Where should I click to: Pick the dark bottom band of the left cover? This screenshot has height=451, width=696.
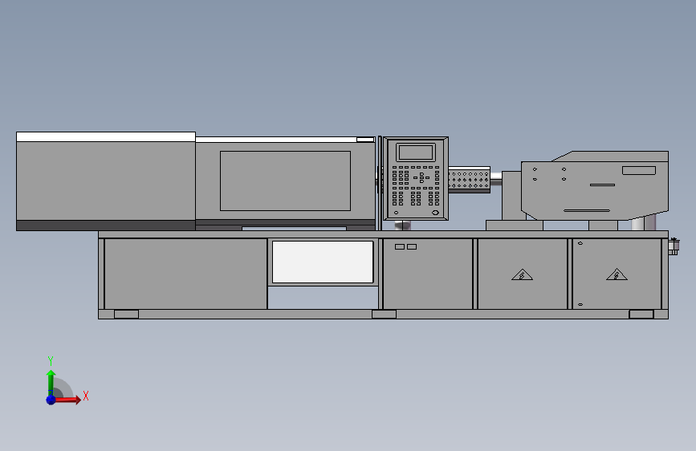click(x=106, y=225)
